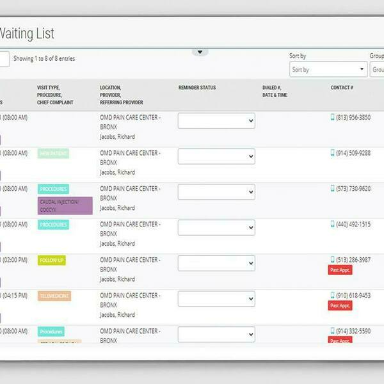Image resolution: width=384 pixels, height=384 pixels.
Task: Click phone icon beside (910) 618-9453
Action: point(333,296)
